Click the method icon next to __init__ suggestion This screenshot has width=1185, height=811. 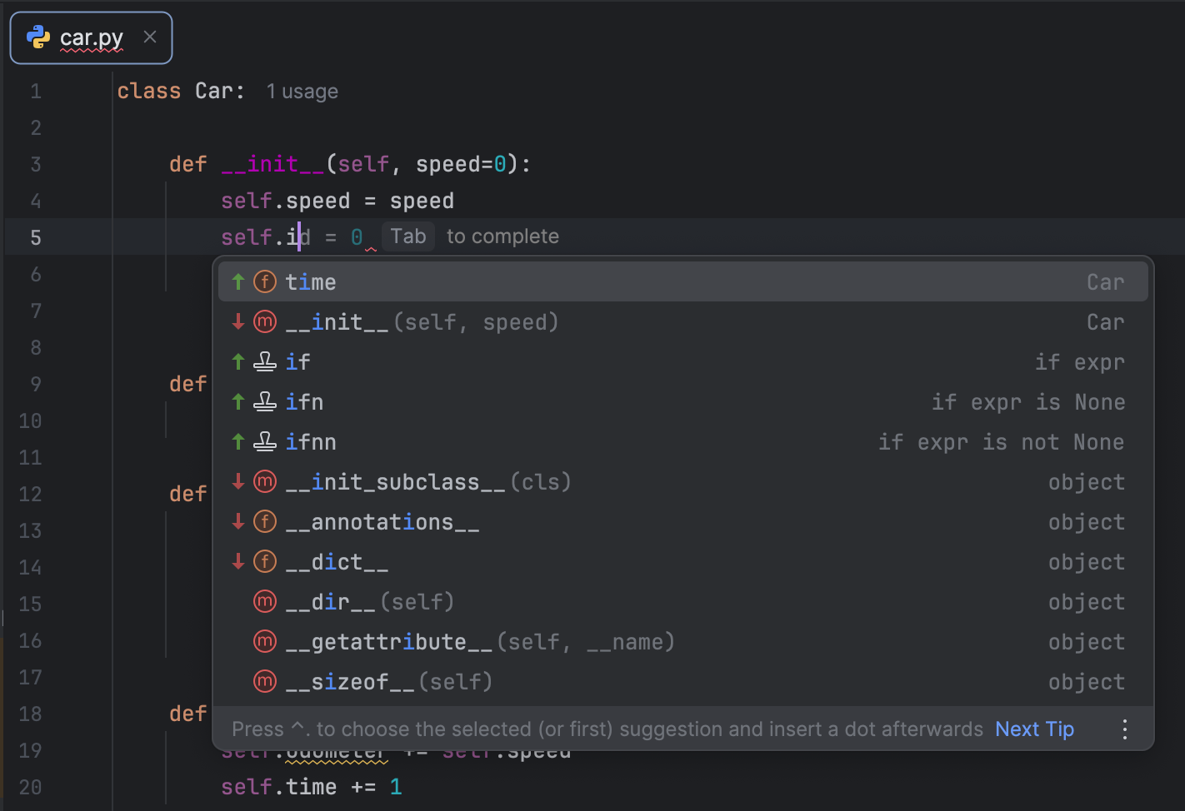(264, 321)
